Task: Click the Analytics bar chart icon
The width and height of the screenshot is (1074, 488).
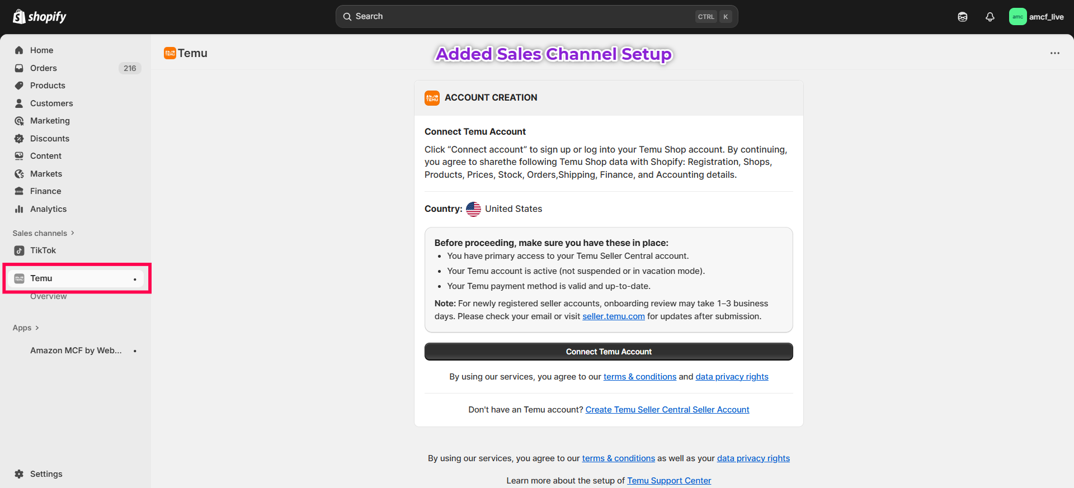Action: click(19, 209)
